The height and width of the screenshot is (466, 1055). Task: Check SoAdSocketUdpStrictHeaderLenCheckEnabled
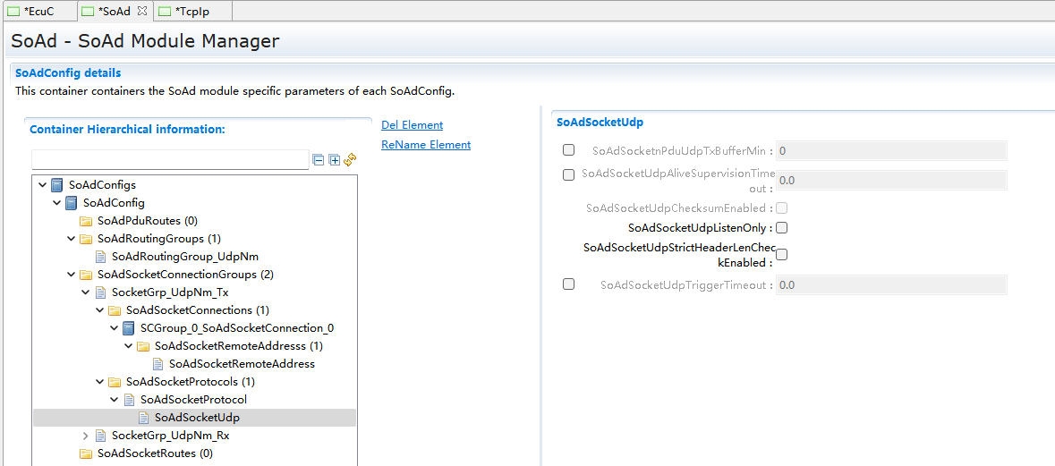[781, 255]
